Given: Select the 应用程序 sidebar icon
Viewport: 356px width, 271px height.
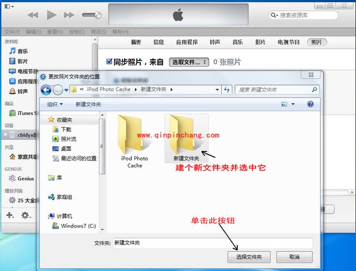Looking at the screenshot, I should click(x=13, y=81).
